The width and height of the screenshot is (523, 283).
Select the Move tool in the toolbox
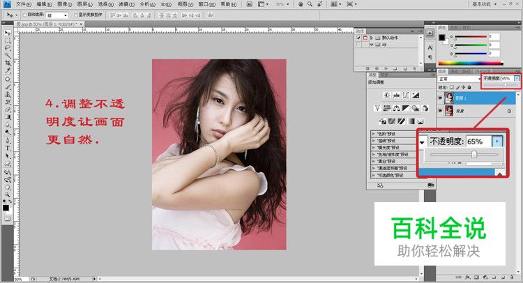[6, 33]
